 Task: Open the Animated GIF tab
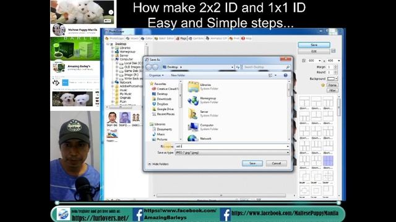(216, 38)
